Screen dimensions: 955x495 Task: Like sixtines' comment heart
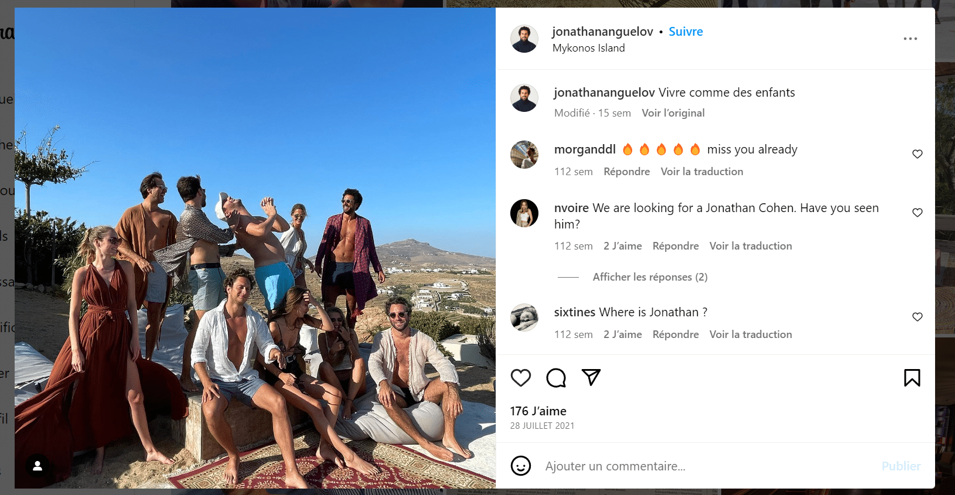[917, 317]
